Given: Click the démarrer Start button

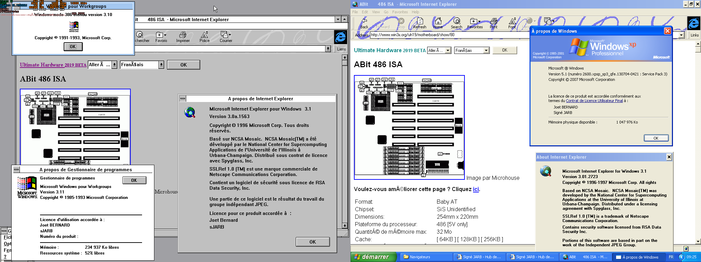Looking at the screenshot, I should coord(373,257).
